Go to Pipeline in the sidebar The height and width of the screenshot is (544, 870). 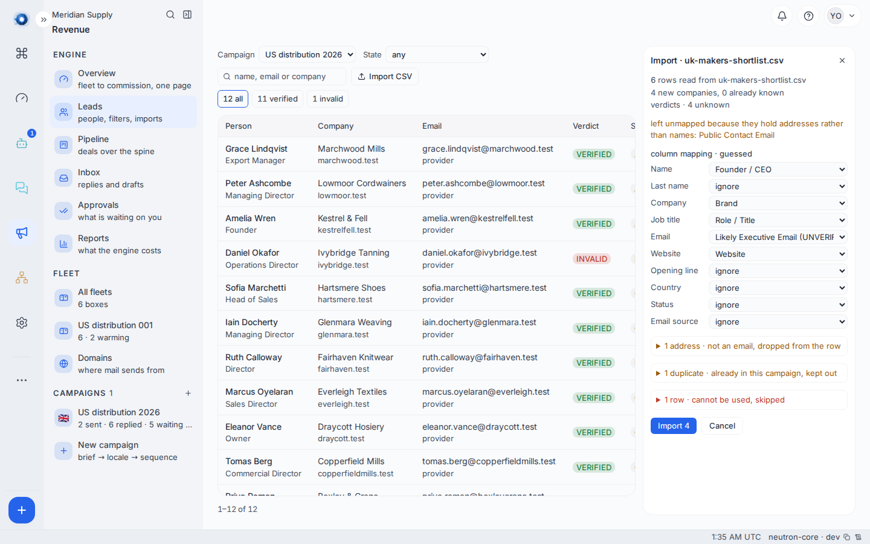(x=123, y=145)
